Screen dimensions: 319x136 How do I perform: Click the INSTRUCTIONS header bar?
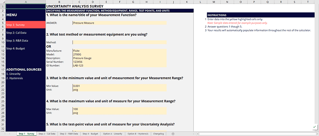click(x=261, y=15)
